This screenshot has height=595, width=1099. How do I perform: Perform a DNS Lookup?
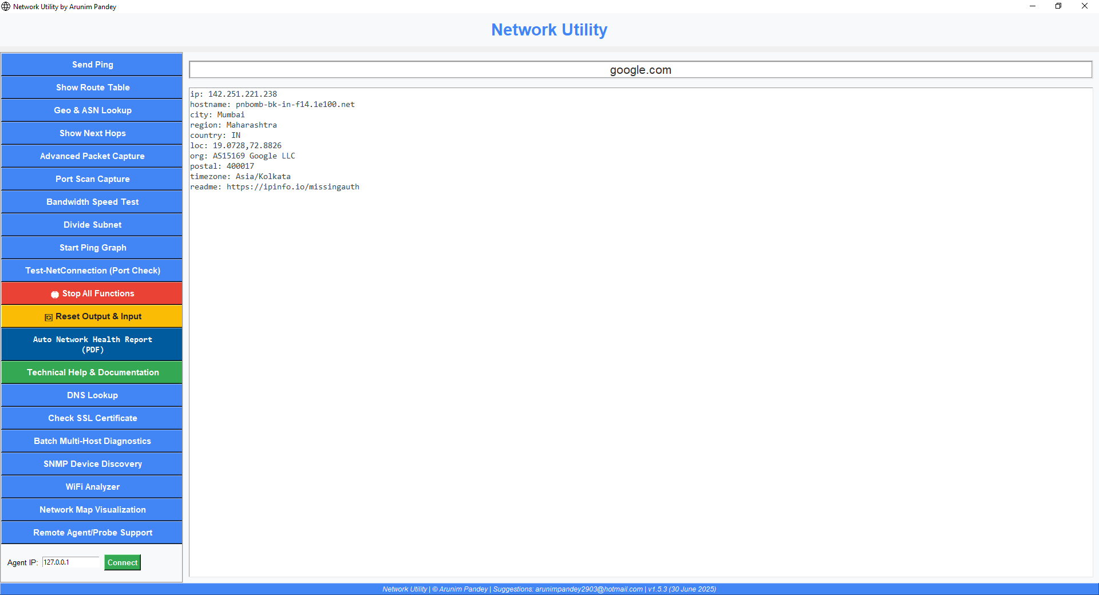coord(92,395)
